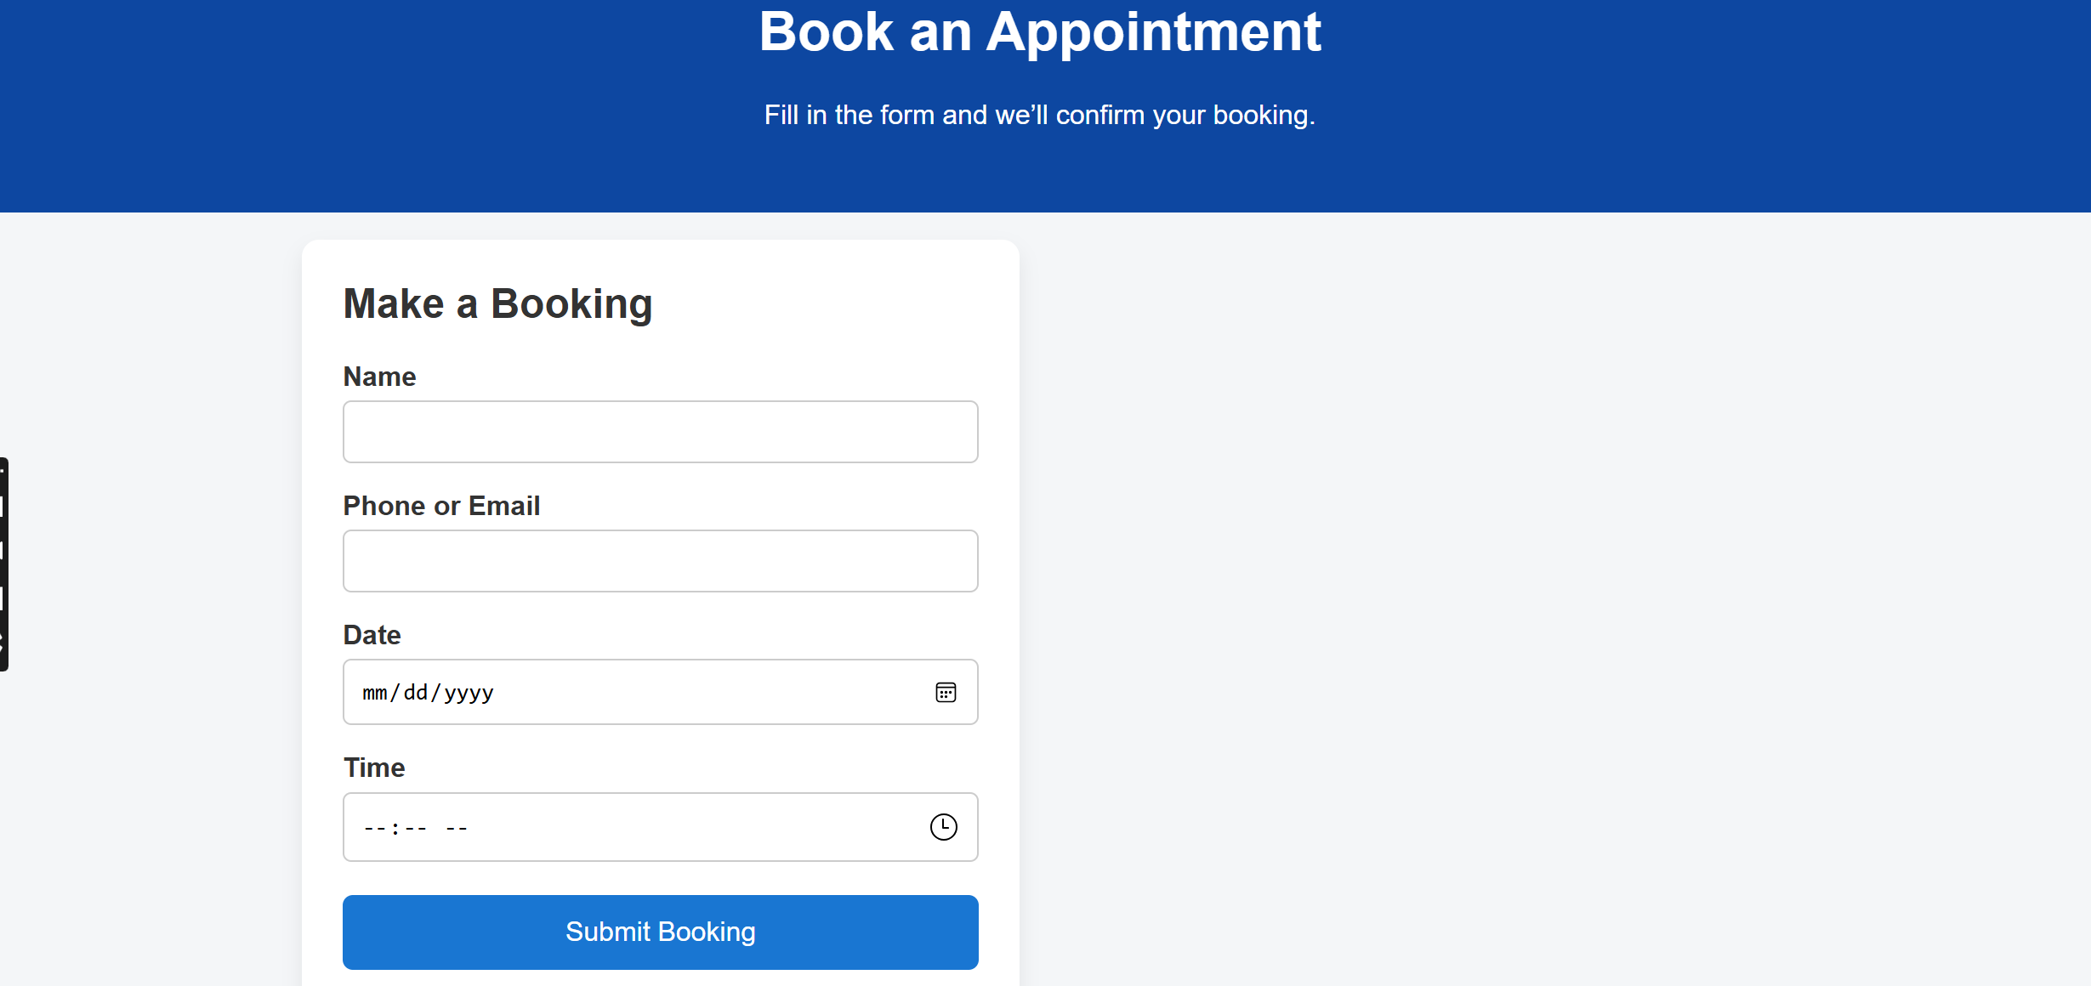Viewport: 2091px width, 986px height.
Task: Click the booking confirmation subtitle text
Action: click(1039, 115)
